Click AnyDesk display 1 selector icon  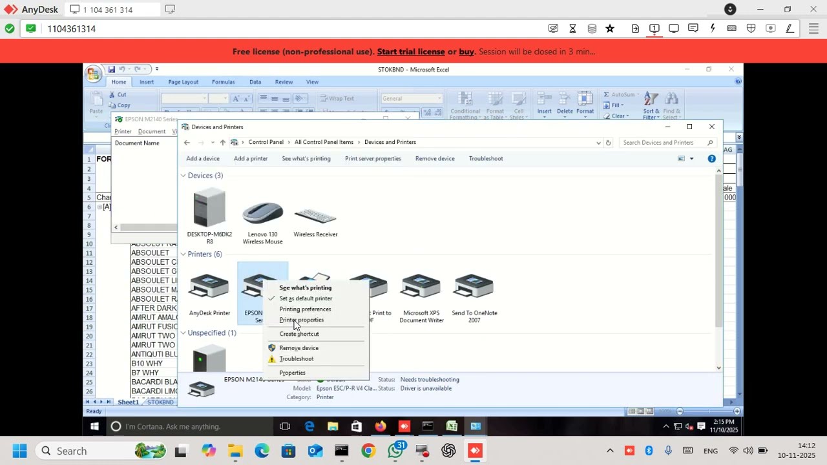click(654, 28)
